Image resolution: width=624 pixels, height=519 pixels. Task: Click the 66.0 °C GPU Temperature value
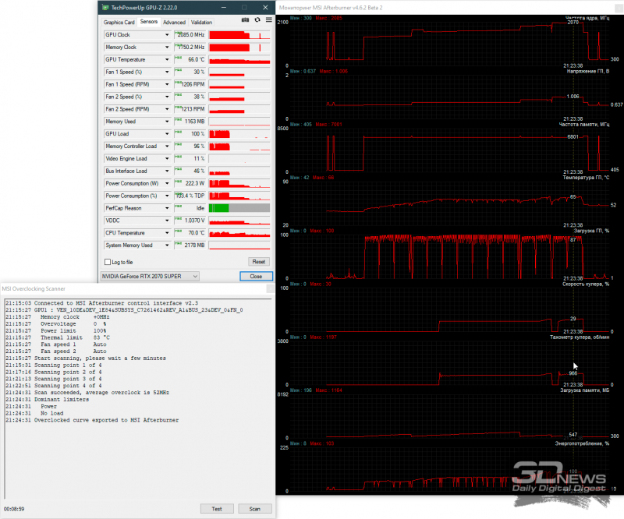[197, 60]
